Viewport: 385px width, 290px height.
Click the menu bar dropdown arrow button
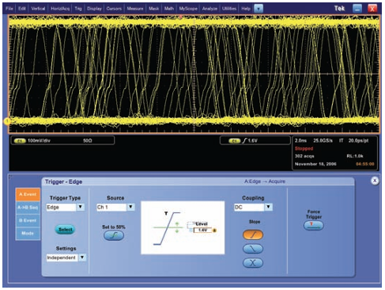(x=259, y=9)
